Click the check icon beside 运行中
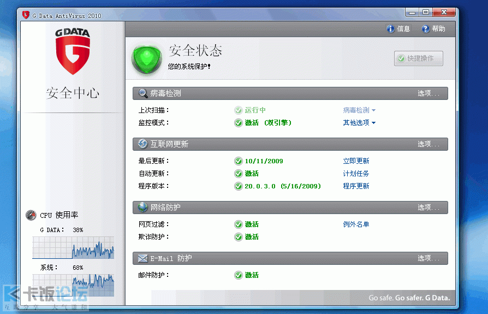This screenshot has height=314, width=488. click(x=239, y=110)
